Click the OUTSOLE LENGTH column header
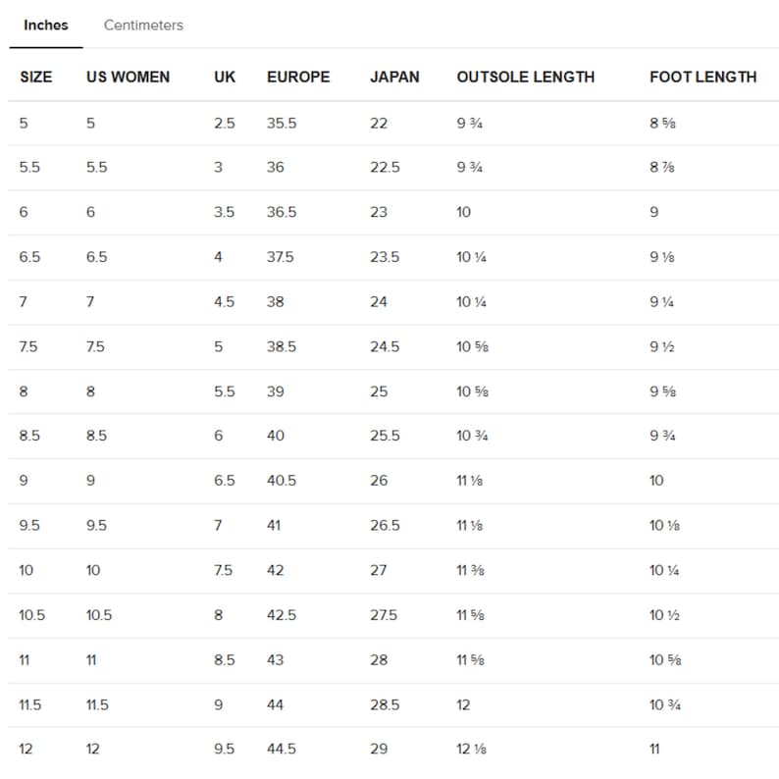The width and height of the screenshot is (779, 779). pos(526,77)
